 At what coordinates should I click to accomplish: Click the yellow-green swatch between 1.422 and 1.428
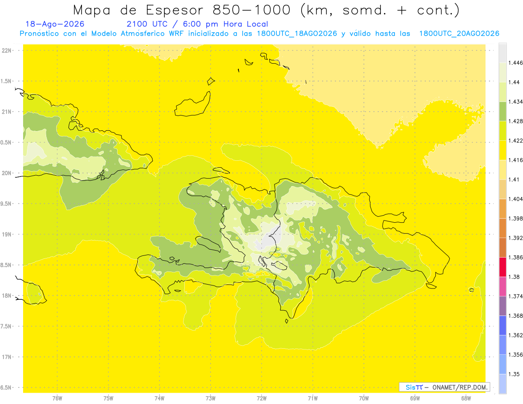click(503, 131)
